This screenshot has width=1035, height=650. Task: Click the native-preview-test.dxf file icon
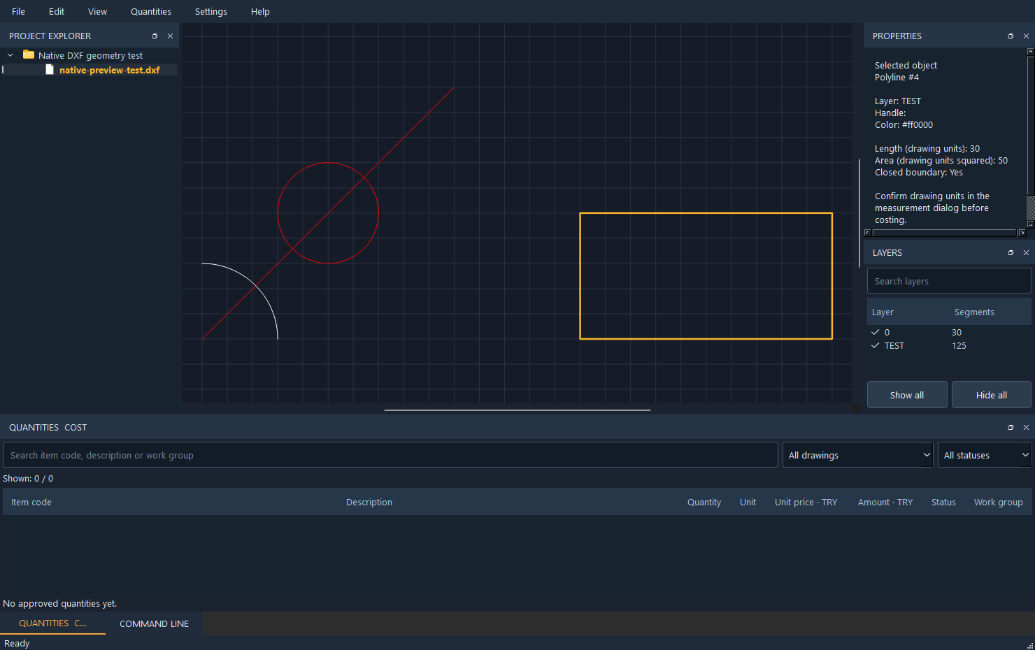click(x=50, y=70)
